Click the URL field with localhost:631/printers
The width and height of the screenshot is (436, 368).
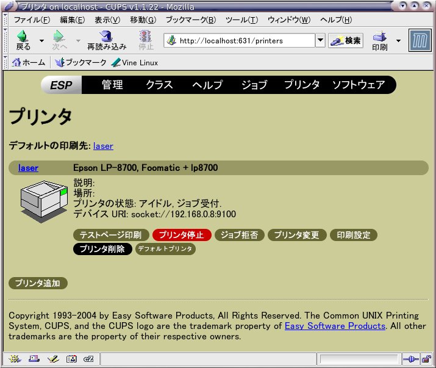(240, 41)
